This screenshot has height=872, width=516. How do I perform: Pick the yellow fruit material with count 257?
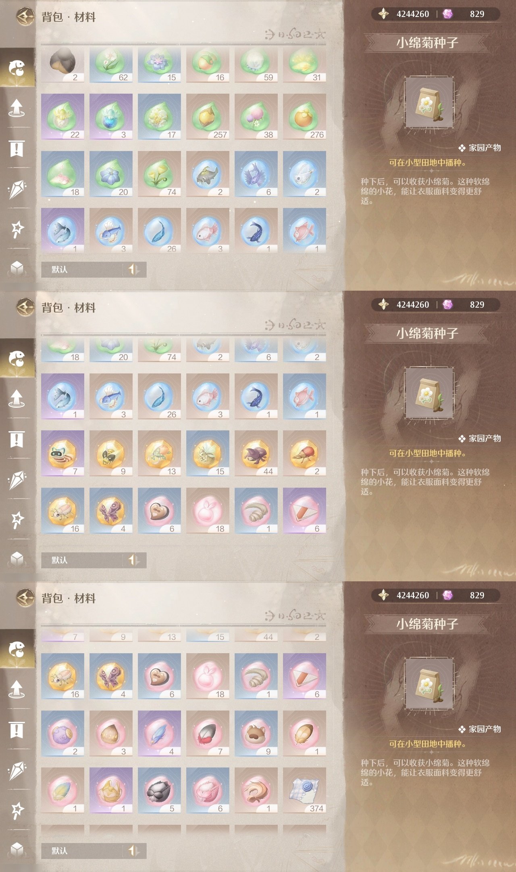point(208,117)
